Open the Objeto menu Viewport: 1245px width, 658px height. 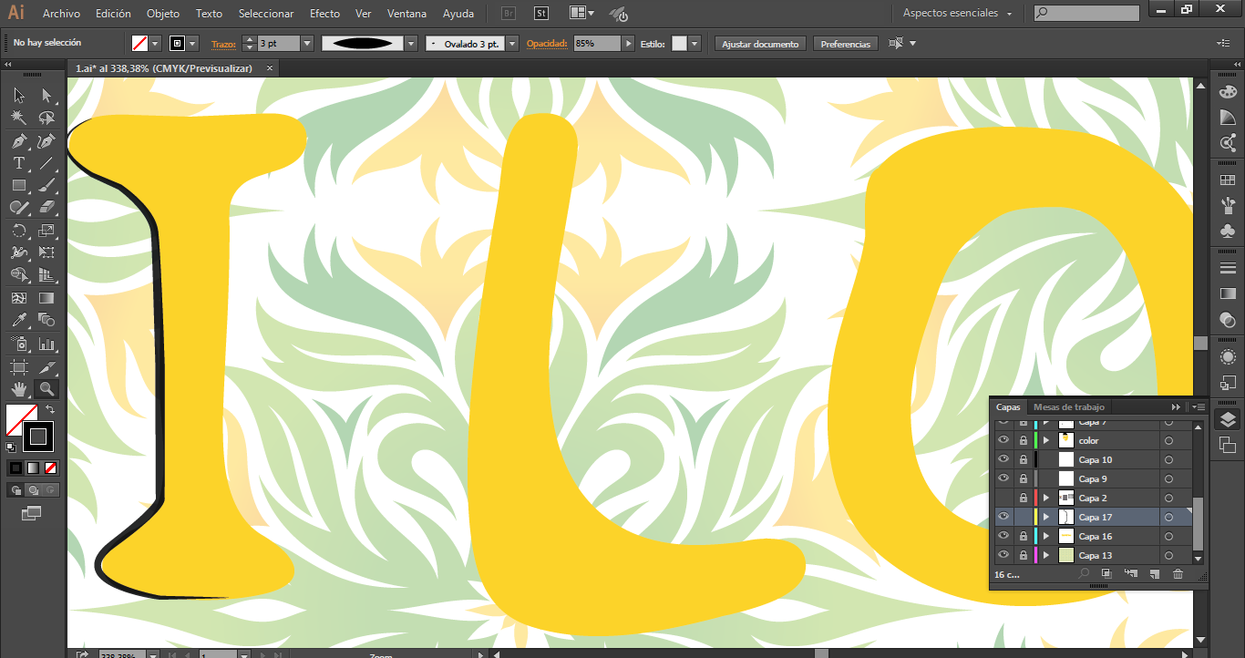click(163, 14)
